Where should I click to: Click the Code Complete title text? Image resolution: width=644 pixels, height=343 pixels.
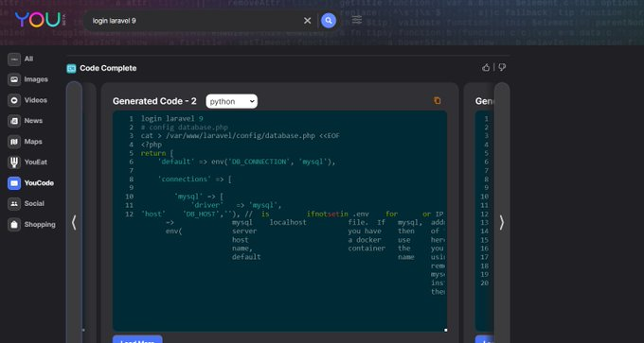click(x=108, y=68)
